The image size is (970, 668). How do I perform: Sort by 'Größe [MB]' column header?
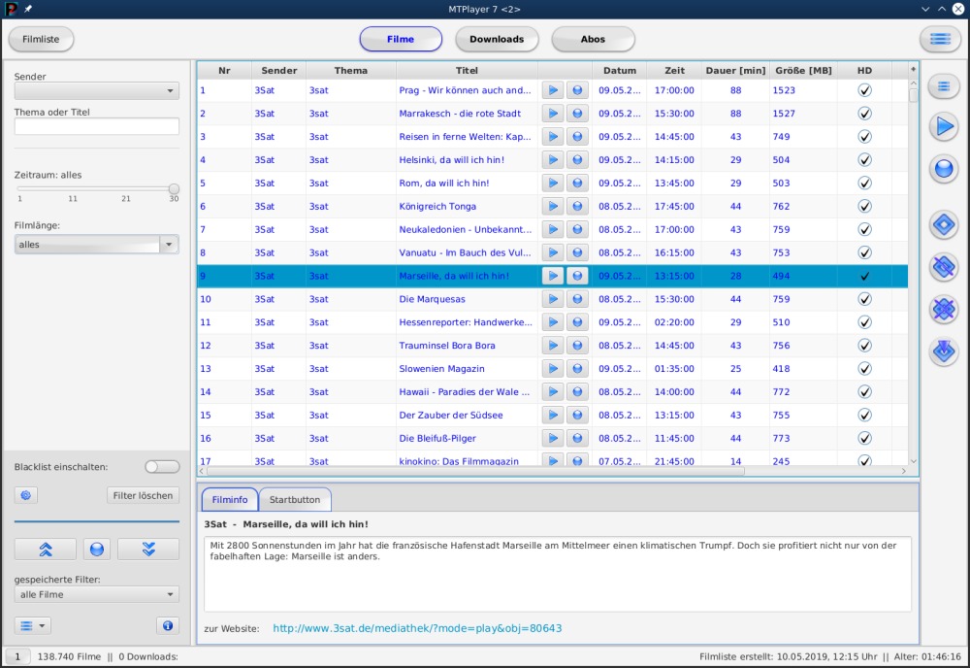803,71
